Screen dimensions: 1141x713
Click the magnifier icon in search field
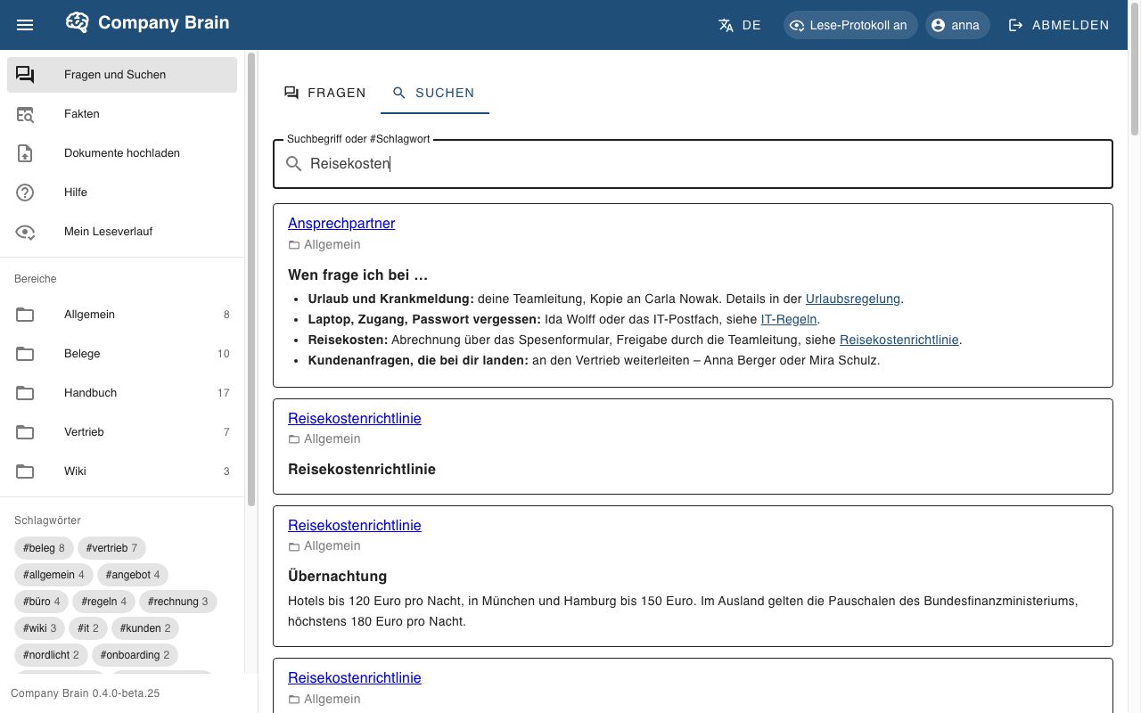(293, 164)
